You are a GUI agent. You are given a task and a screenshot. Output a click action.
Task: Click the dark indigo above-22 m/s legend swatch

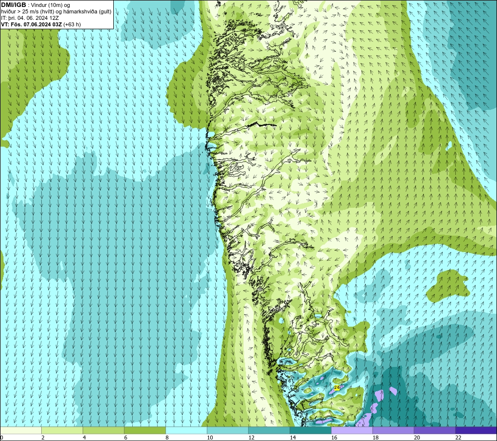pos(476,430)
